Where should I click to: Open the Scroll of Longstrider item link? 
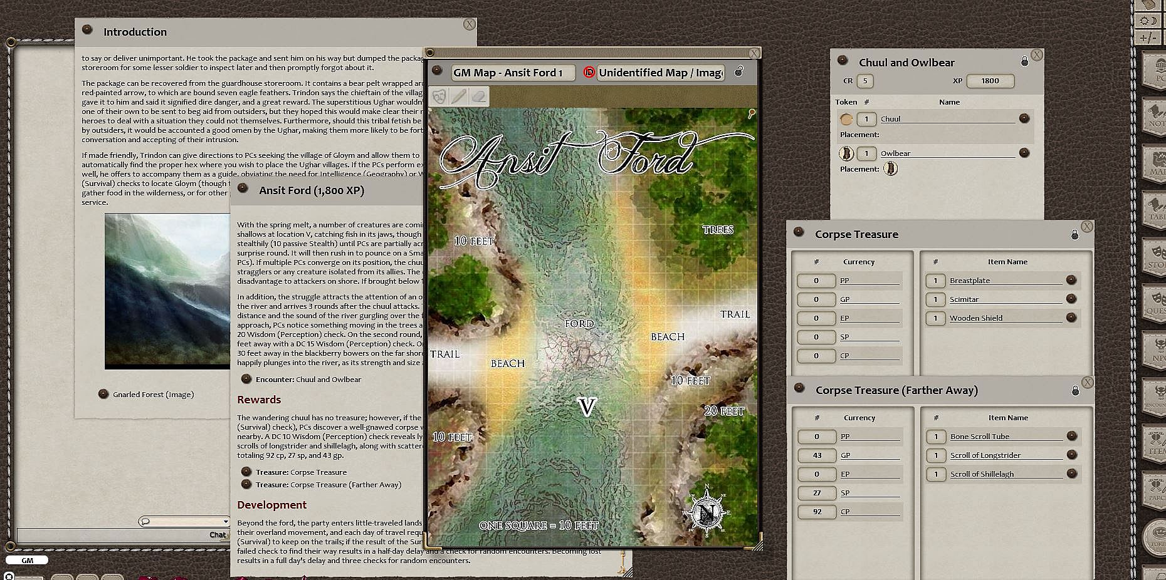(x=1071, y=455)
